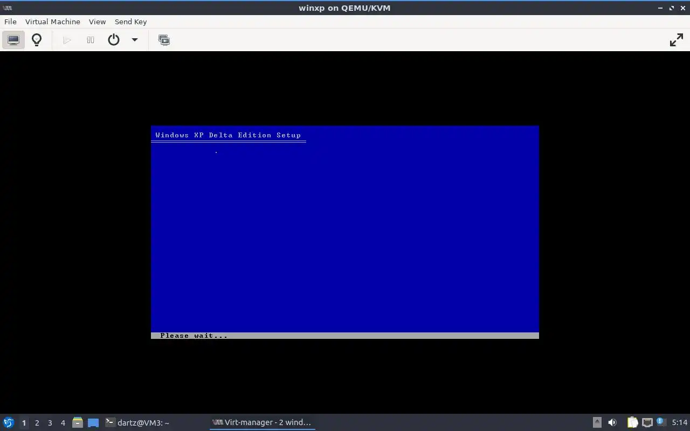Open the View menu
Viewport: 690px width, 431px height.
tap(97, 22)
